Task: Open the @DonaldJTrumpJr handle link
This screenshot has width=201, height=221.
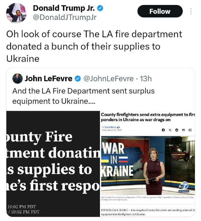Action: click(x=65, y=17)
